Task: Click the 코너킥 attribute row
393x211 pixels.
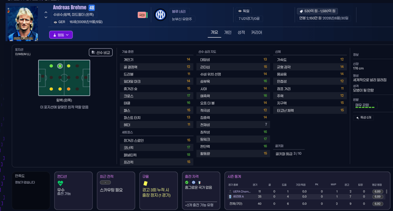Action: pos(157,147)
